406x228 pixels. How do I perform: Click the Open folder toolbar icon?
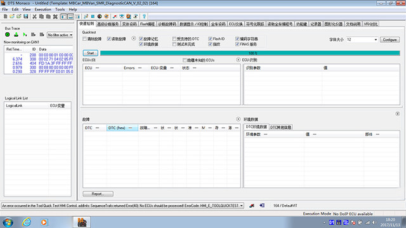coord(12,16)
